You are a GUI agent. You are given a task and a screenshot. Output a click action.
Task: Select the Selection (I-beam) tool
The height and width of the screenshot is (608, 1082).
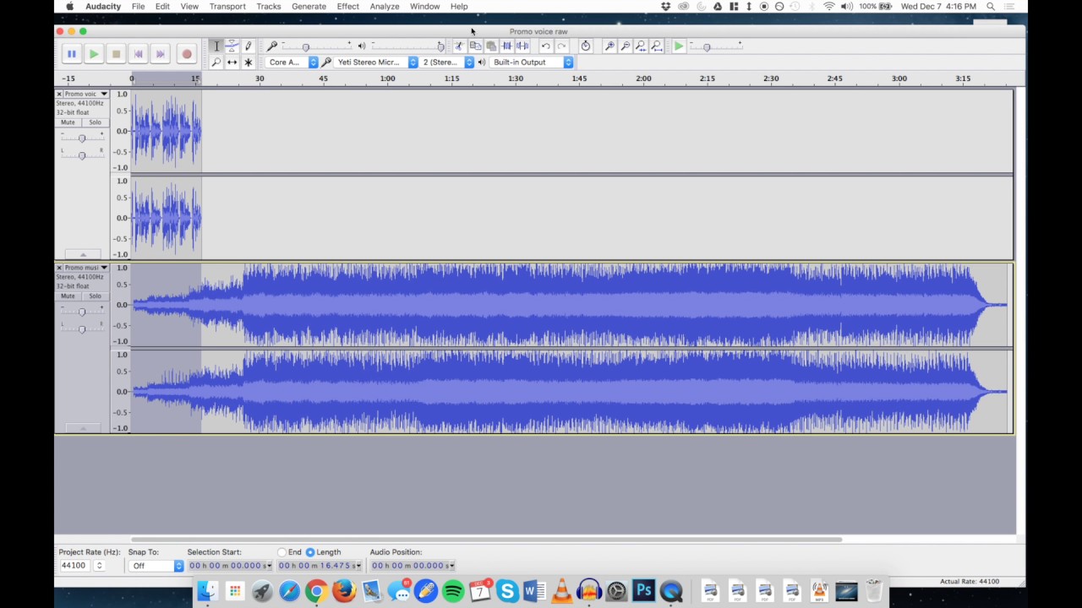pos(216,46)
